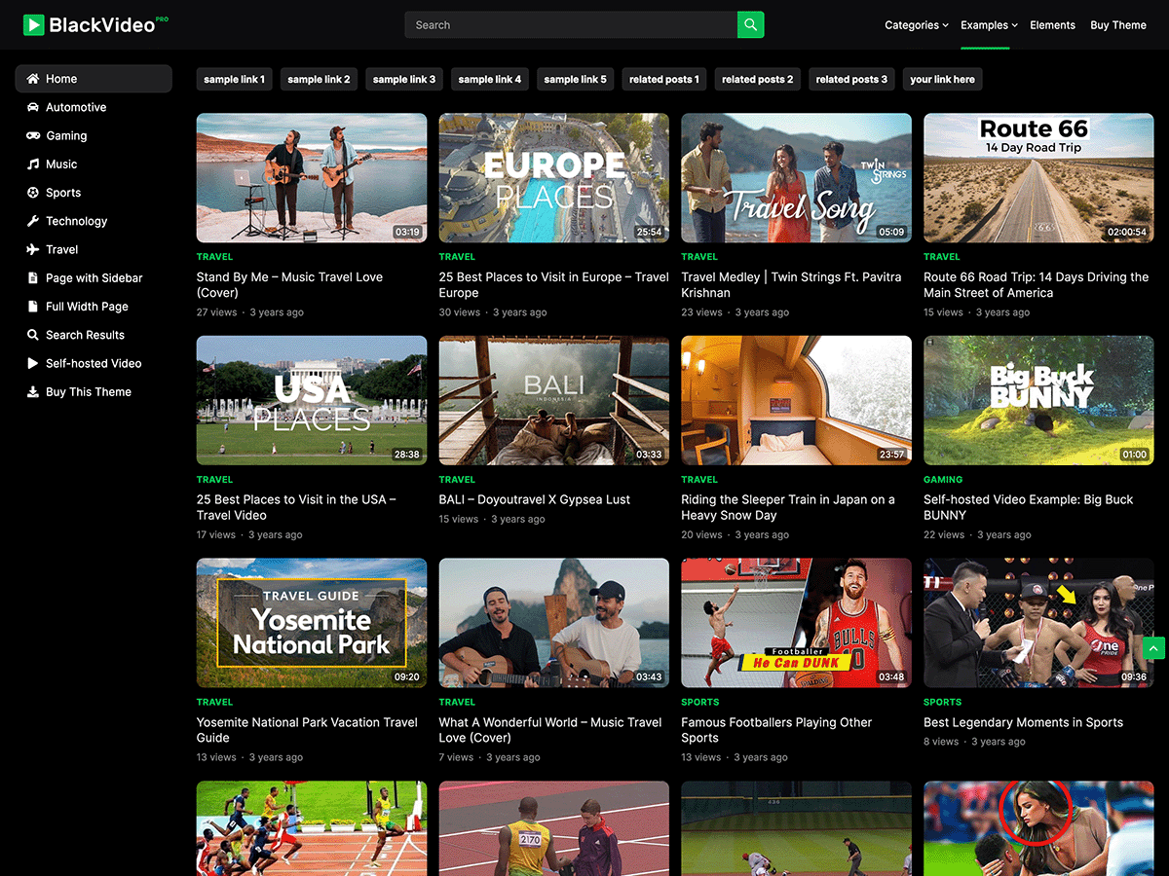
Task: Click the green scroll-to-top arrow
Action: tap(1153, 648)
